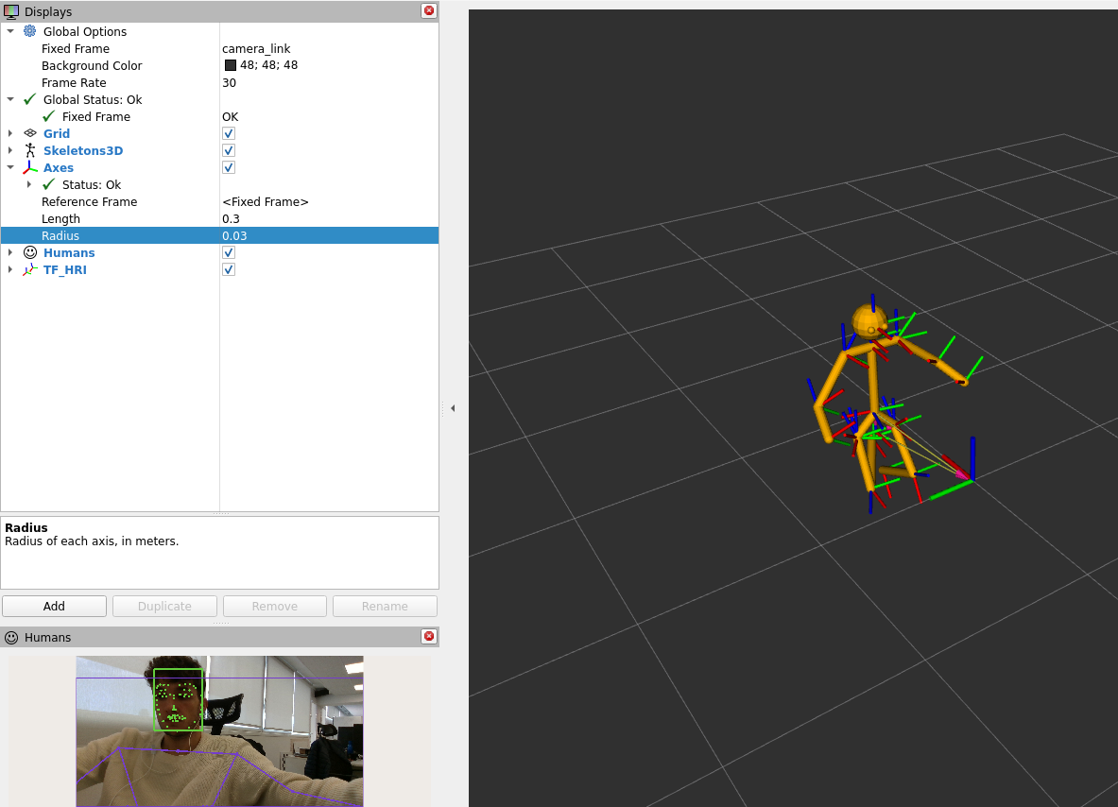The height and width of the screenshot is (807, 1118).
Task: Click the Humans smiley icon in Displays list
Action: pos(28,252)
